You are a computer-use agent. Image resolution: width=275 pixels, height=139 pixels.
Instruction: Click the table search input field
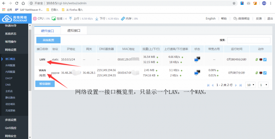tap(249, 40)
